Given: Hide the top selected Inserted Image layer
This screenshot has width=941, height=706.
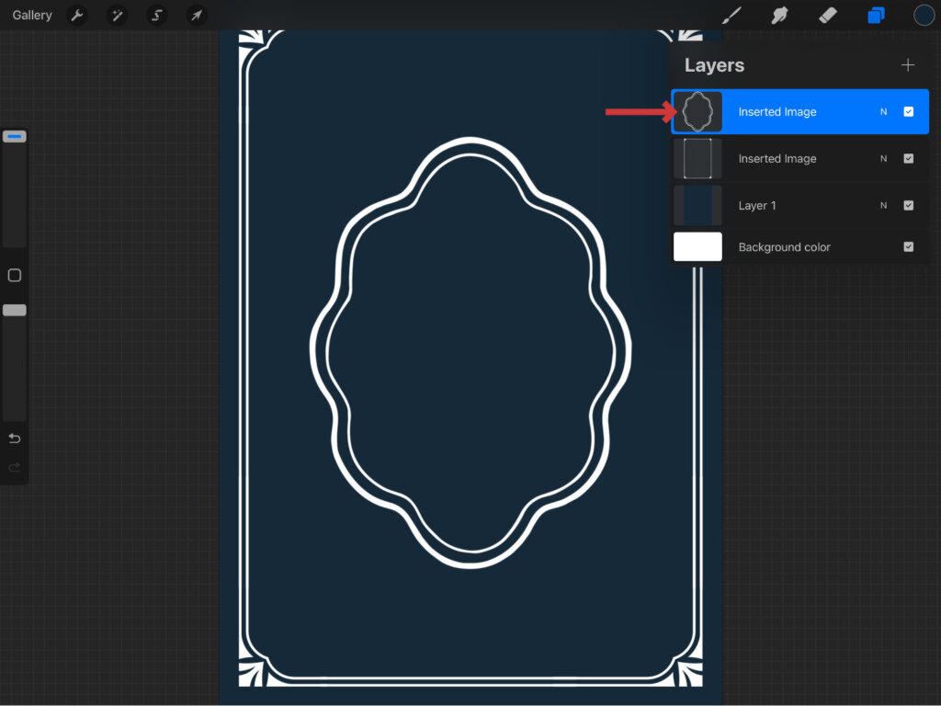Looking at the screenshot, I should [908, 112].
